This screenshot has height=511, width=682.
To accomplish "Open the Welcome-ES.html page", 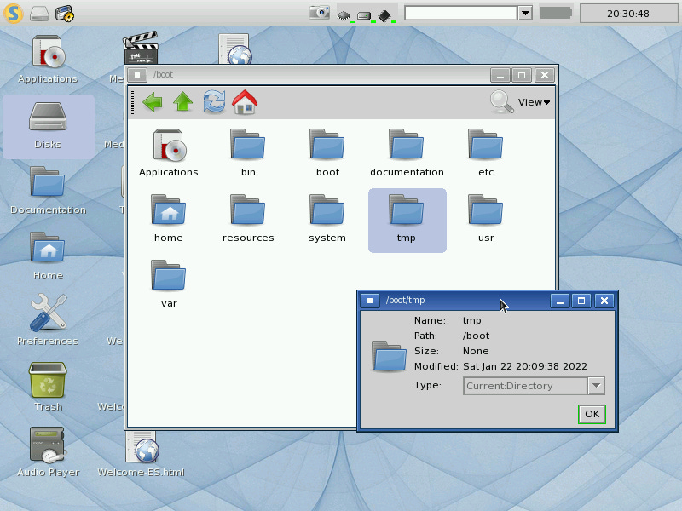I will click(141, 449).
